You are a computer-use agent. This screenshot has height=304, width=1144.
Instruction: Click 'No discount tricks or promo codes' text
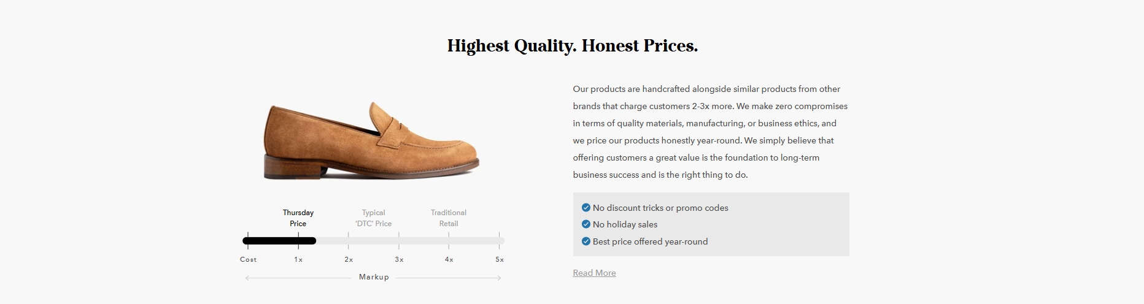[660, 208]
